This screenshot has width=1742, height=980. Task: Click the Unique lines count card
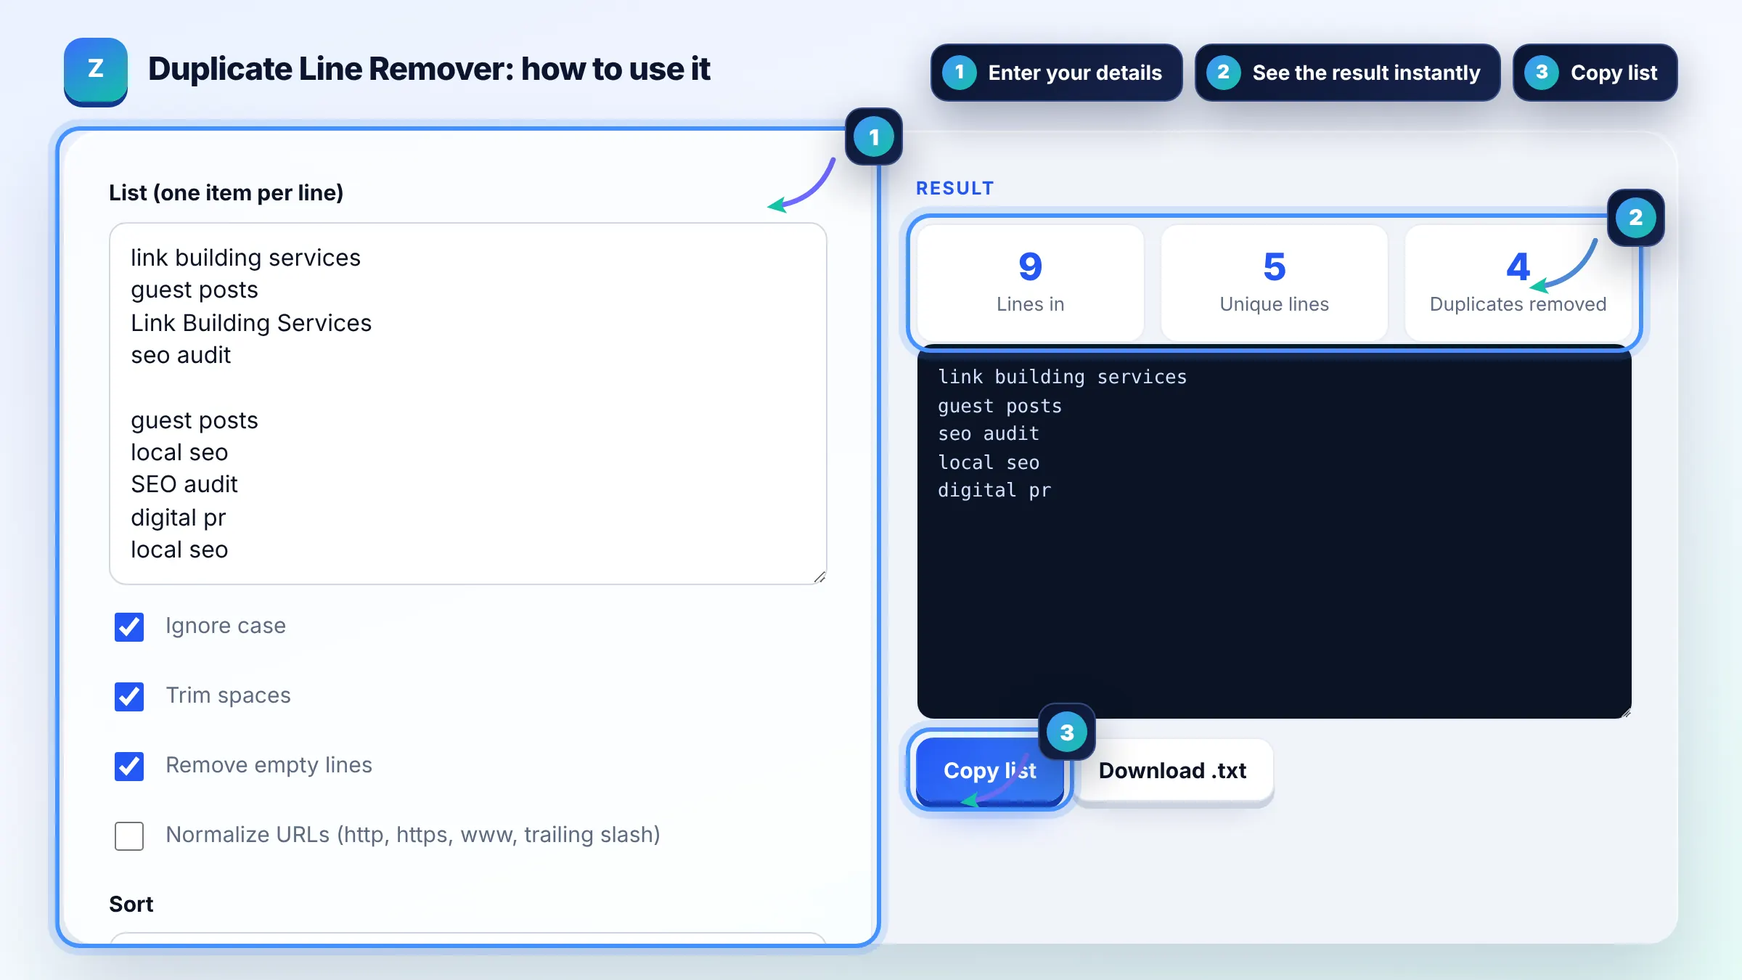coord(1274,282)
